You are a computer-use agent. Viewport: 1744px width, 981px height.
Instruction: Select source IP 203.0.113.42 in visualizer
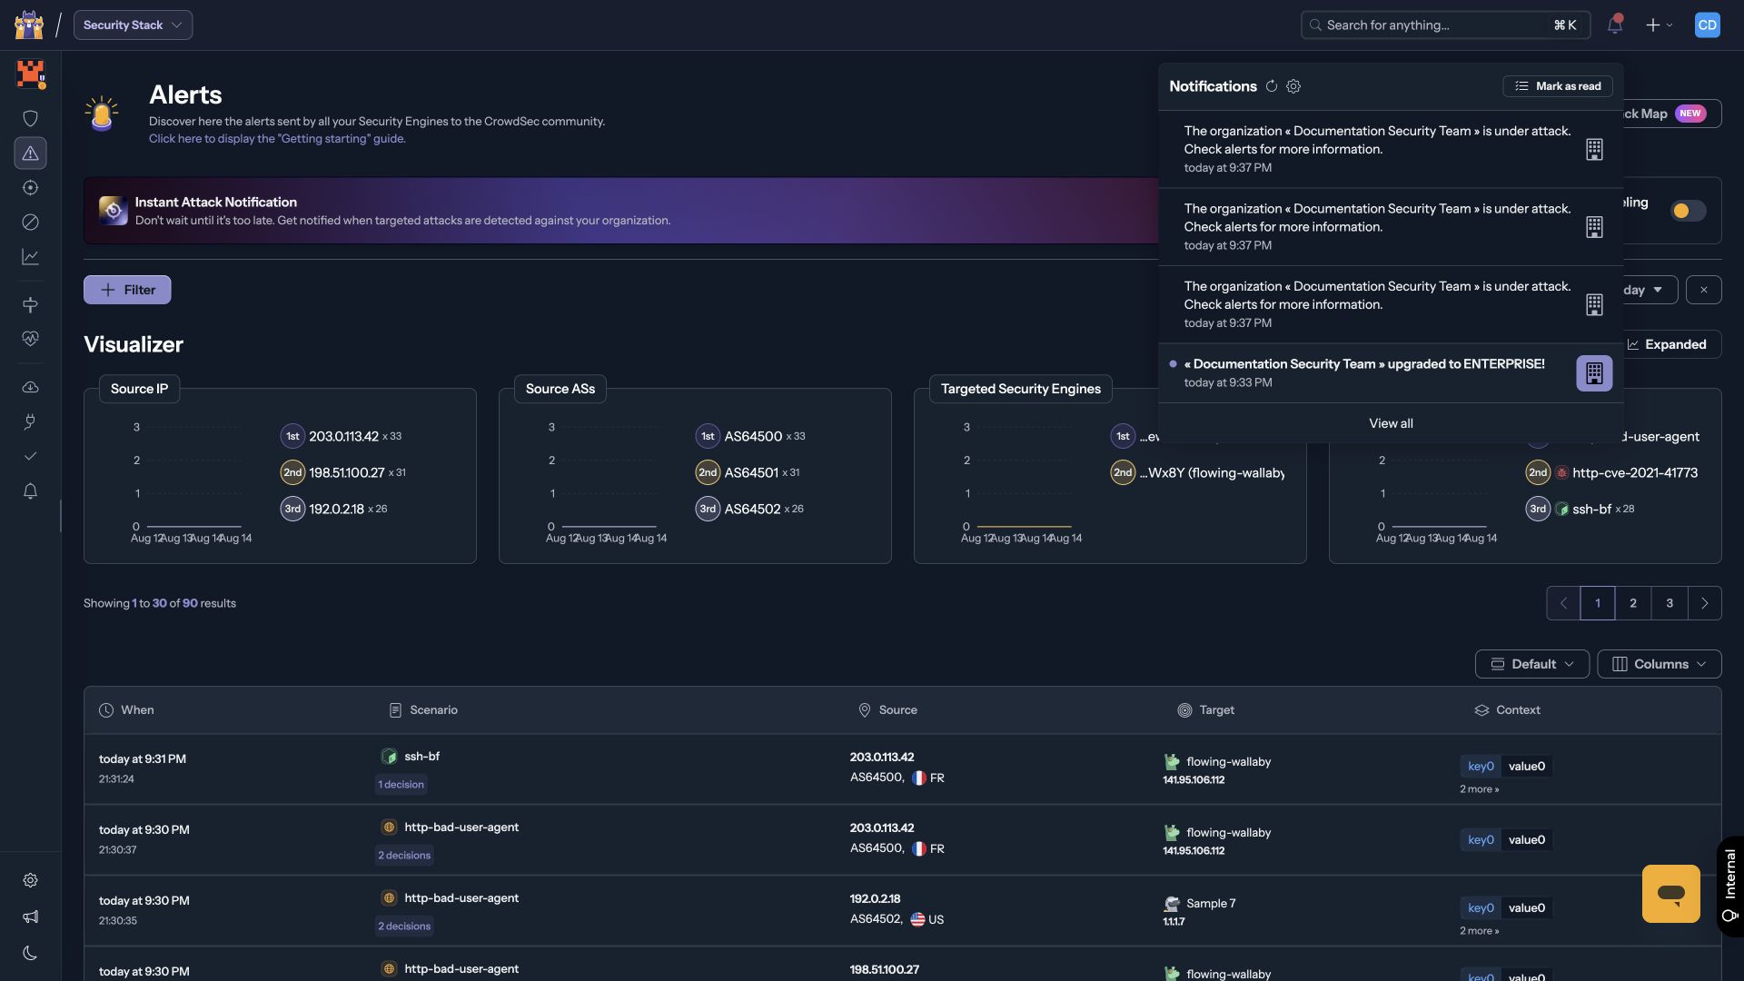pos(342,437)
